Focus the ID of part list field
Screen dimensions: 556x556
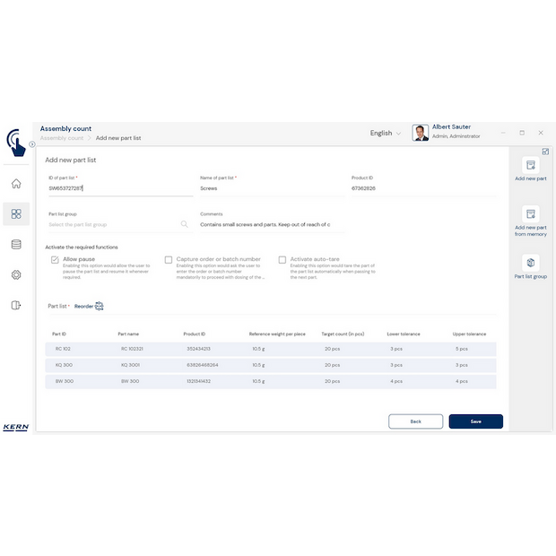tap(120, 188)
